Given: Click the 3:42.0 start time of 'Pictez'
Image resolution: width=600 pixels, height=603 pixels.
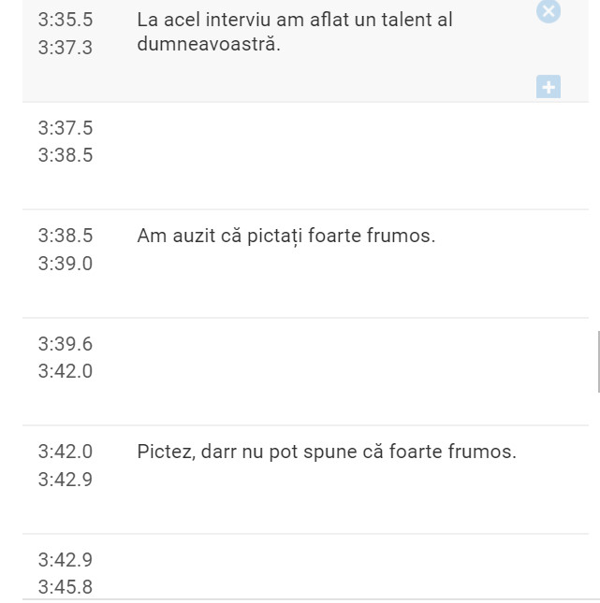Looking at the screenshot, I should tap(66, 452).
